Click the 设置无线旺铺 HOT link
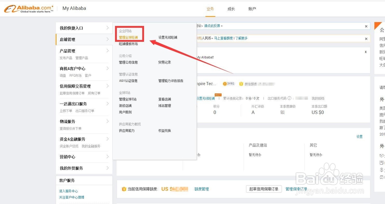 pos(206,98)
